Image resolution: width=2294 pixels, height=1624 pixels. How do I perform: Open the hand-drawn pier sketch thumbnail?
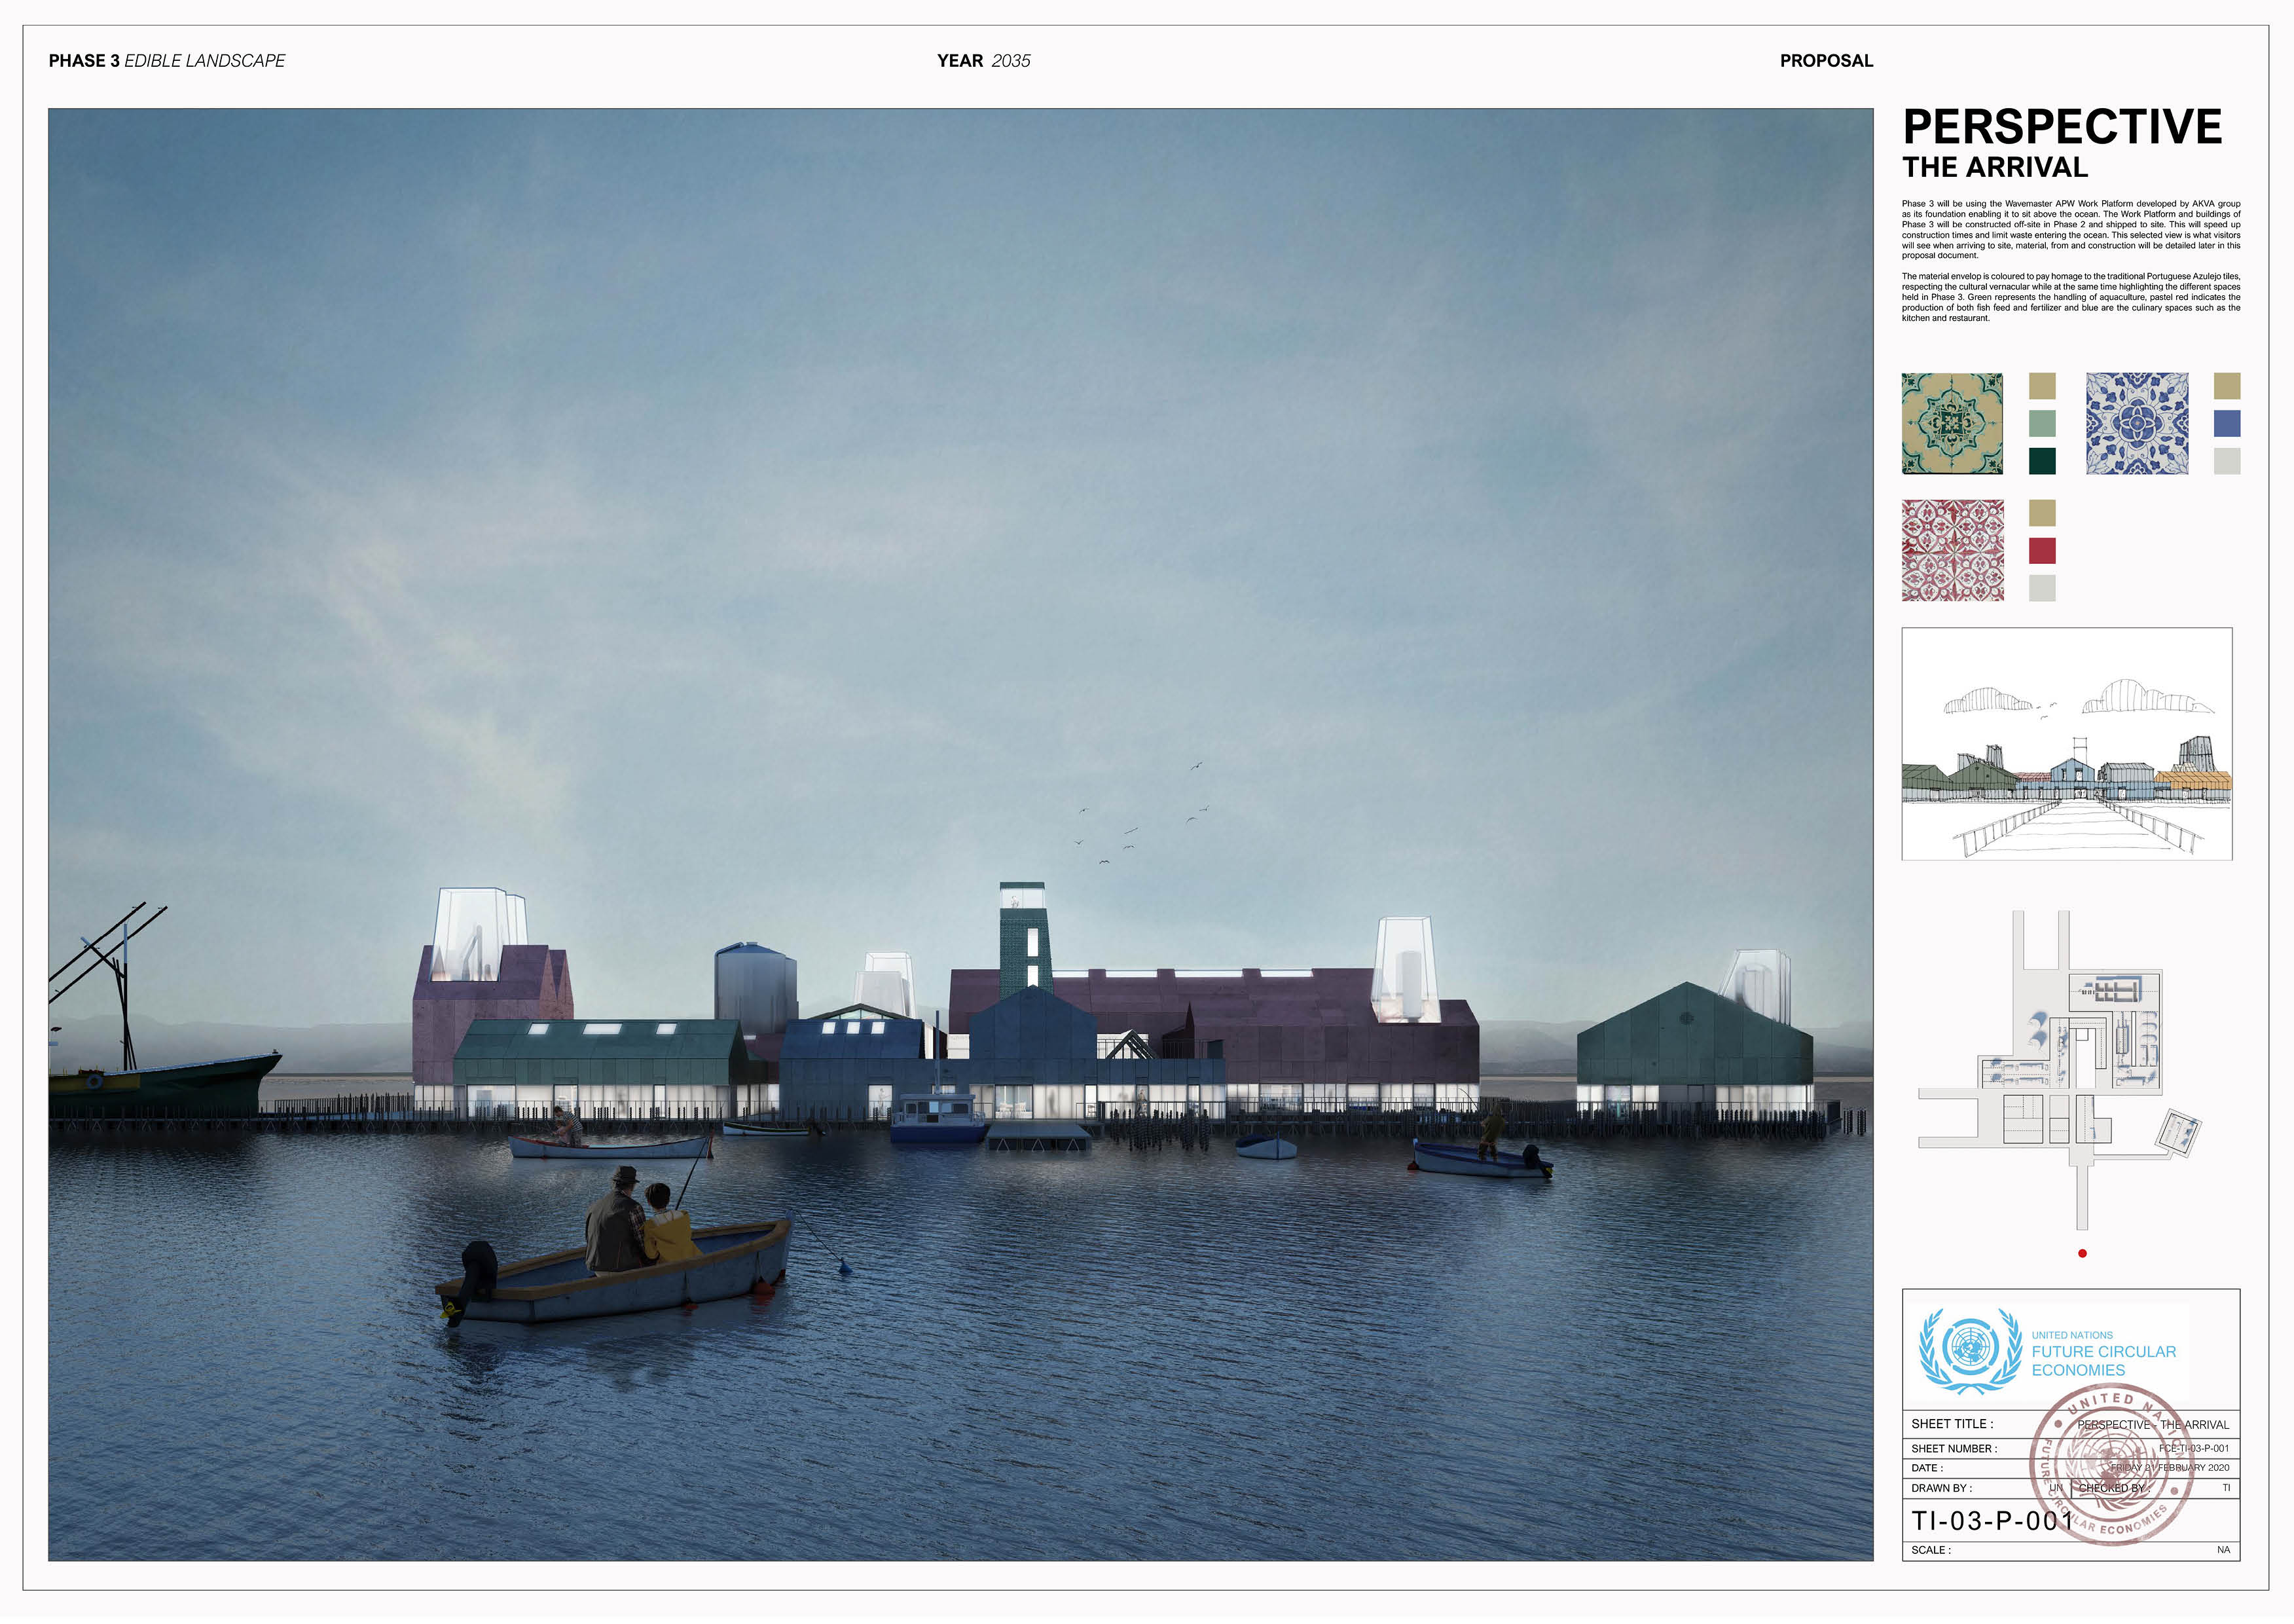(x=2066, y=743)
